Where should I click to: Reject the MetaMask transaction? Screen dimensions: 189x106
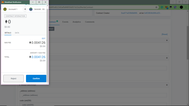point(14,78)
